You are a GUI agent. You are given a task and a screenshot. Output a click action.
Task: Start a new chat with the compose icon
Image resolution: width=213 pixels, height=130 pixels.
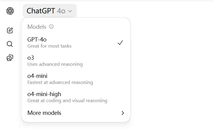(10, 30)
